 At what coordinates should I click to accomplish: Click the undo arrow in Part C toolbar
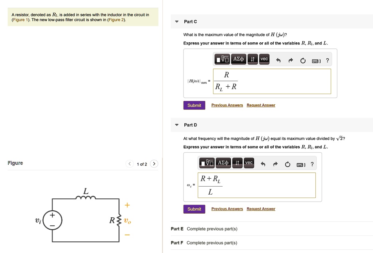click(x=278, y=60)
